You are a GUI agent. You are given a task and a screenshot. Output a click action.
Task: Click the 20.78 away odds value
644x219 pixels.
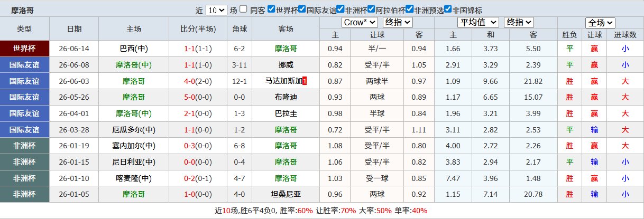[x=533, y=194]
